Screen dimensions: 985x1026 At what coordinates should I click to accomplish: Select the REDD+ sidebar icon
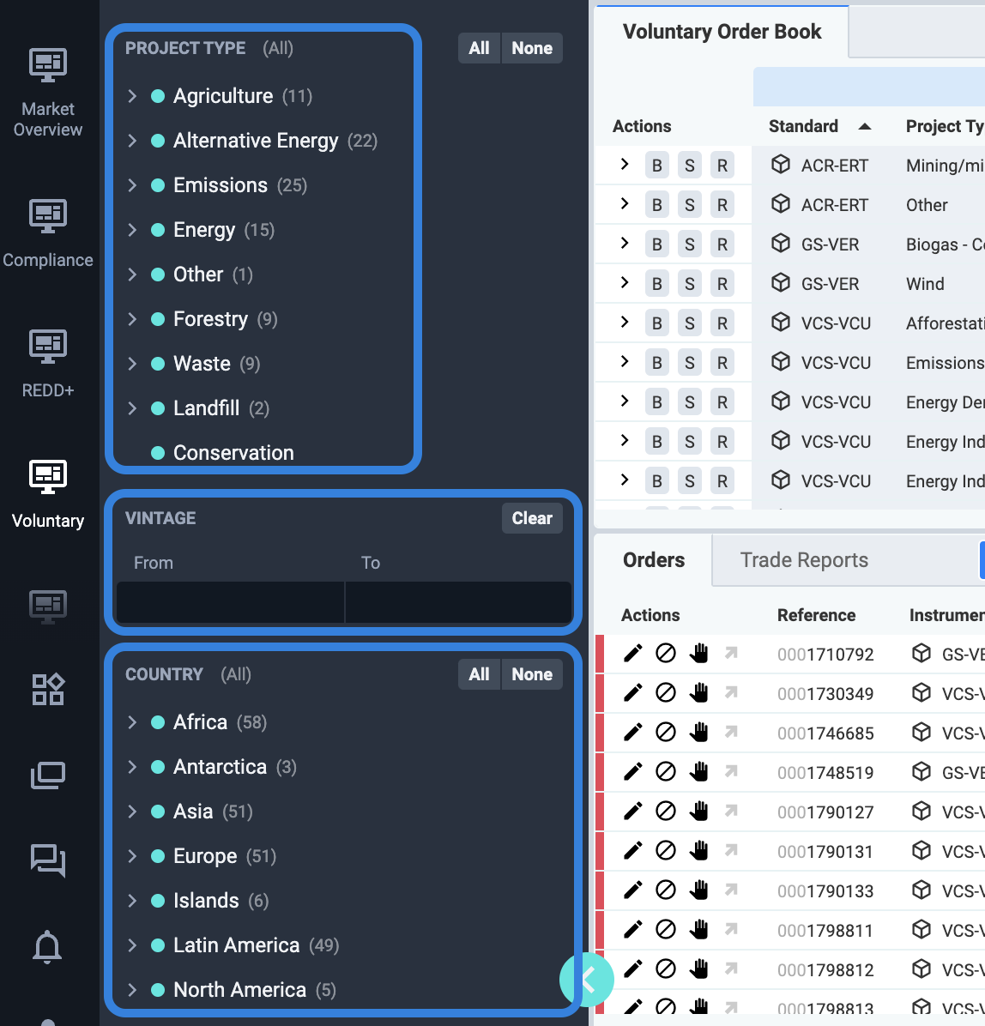(x=47, y=346)
